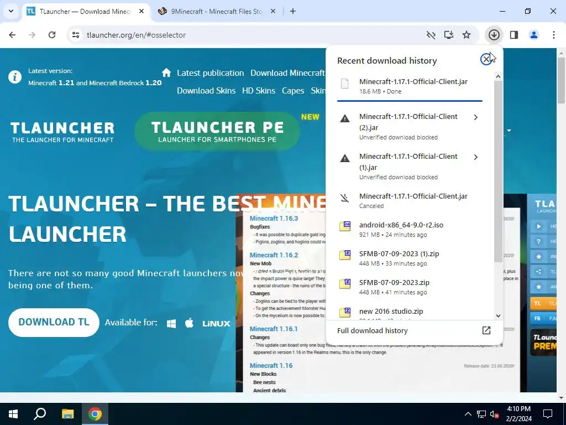Screen dimensions: 566x425
Task: Open the Windows notification center icon
Action: (x=548, y=414)
